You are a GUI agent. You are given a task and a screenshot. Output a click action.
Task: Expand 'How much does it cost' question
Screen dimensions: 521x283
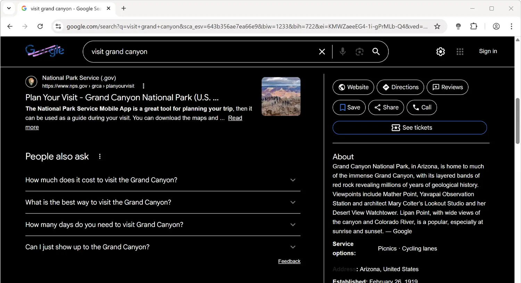click(293, 180)
